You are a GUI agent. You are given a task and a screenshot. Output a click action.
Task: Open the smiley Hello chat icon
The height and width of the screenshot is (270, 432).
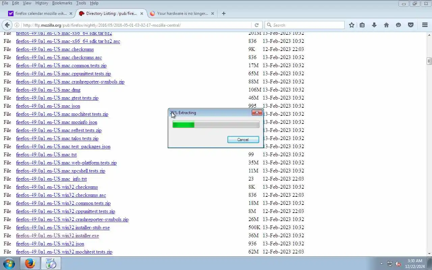399,25
